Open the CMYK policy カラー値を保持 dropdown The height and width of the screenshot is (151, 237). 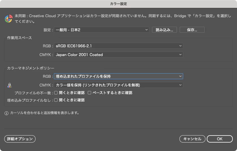coord(118,85)
